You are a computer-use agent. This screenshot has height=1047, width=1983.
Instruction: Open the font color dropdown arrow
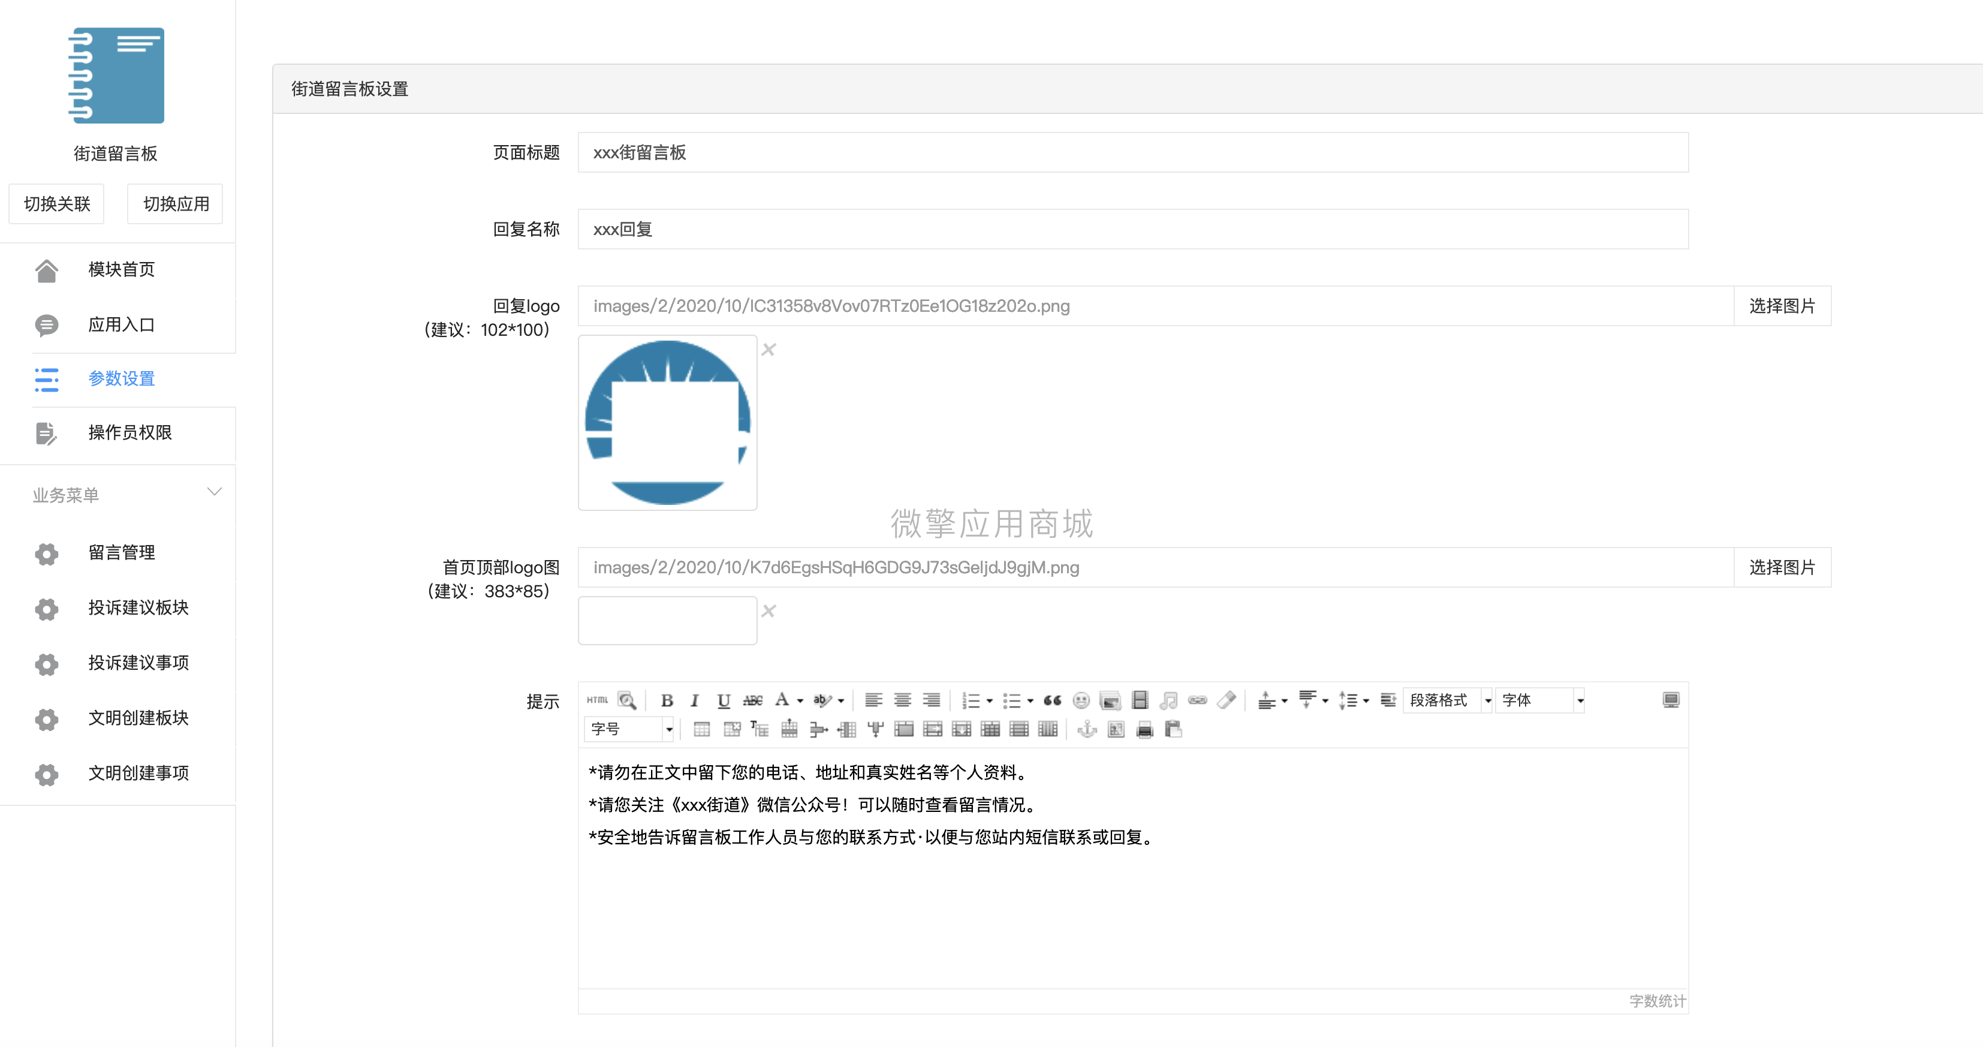click(801, 700)
